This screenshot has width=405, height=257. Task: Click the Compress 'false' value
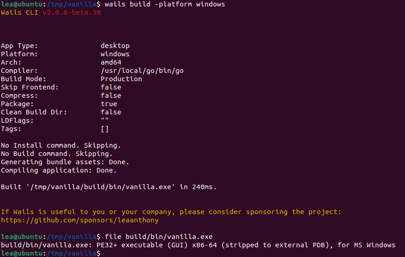111,96
